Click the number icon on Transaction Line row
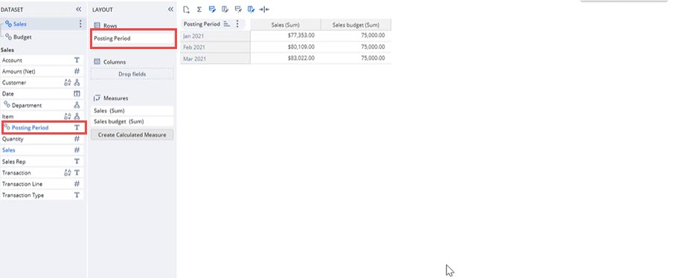The width and height of the screenshot is (694, 278). [x=77, y=184]
